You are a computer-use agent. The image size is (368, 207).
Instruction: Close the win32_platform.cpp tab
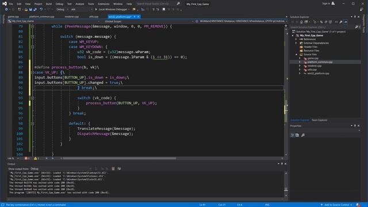[x=139, y=17]
